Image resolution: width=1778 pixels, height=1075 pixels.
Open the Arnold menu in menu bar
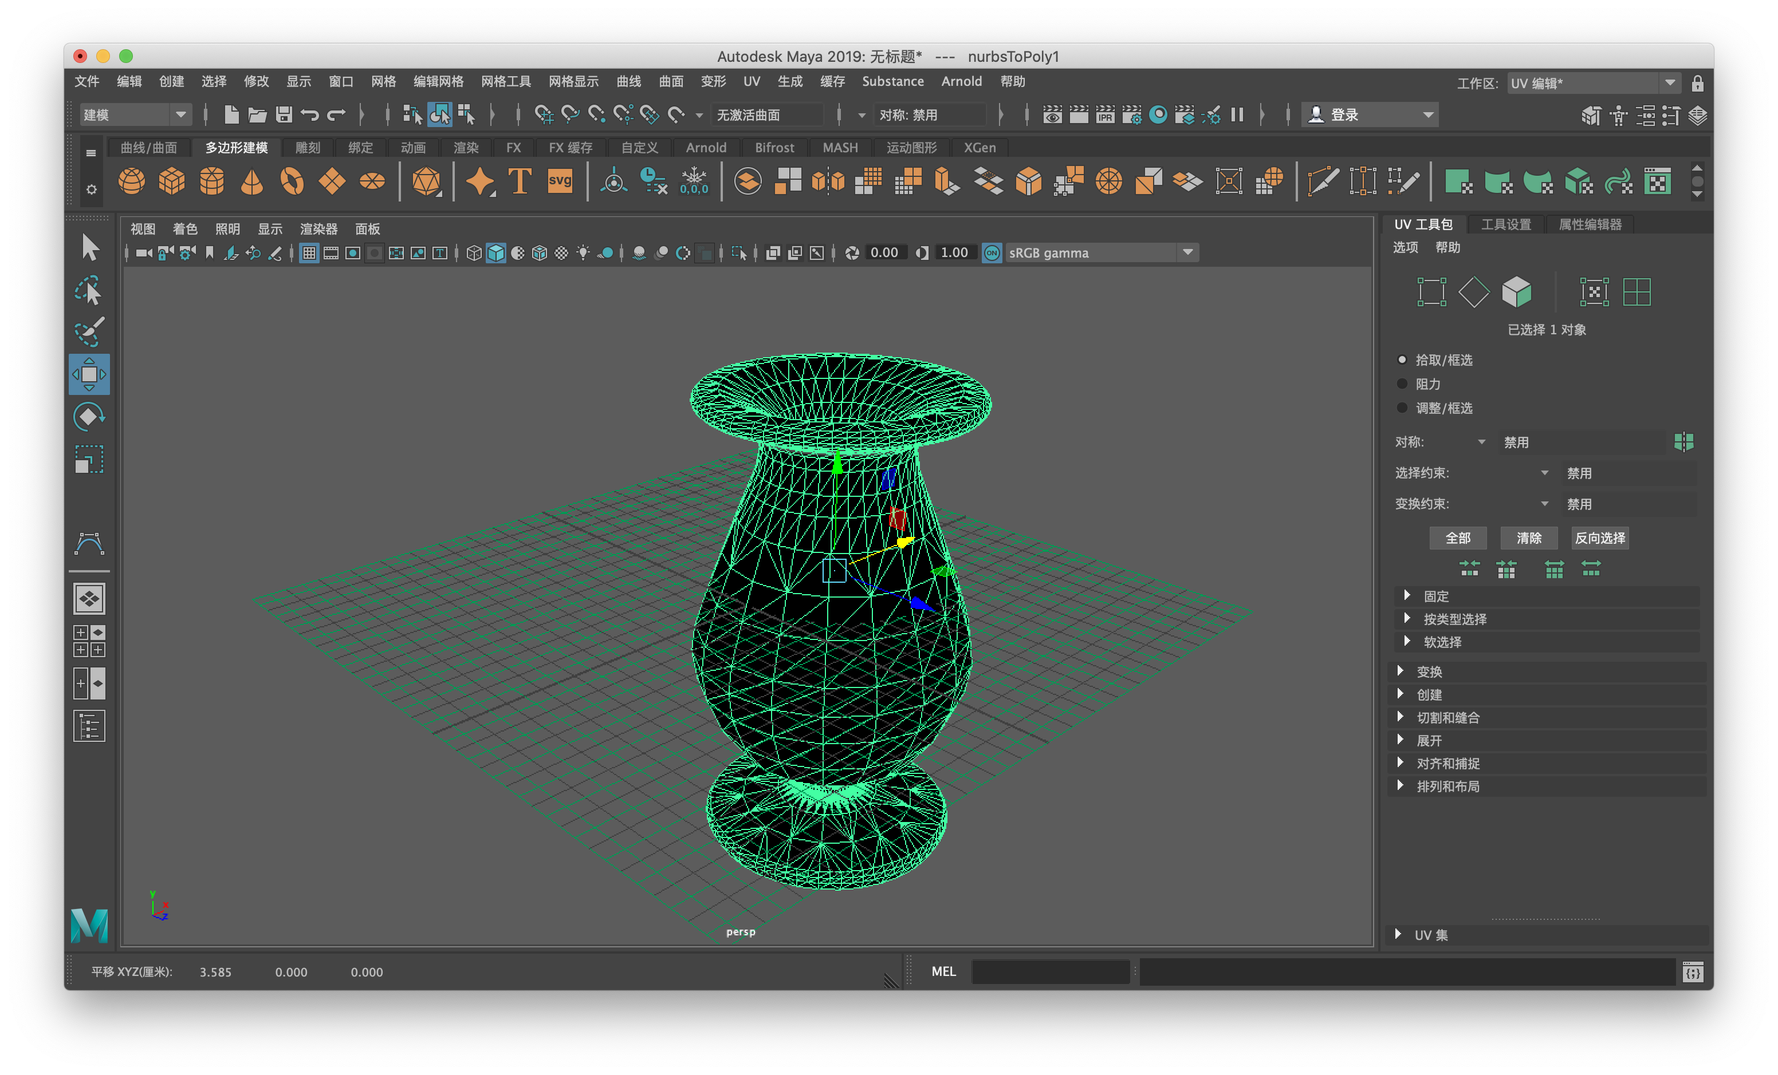961,81
